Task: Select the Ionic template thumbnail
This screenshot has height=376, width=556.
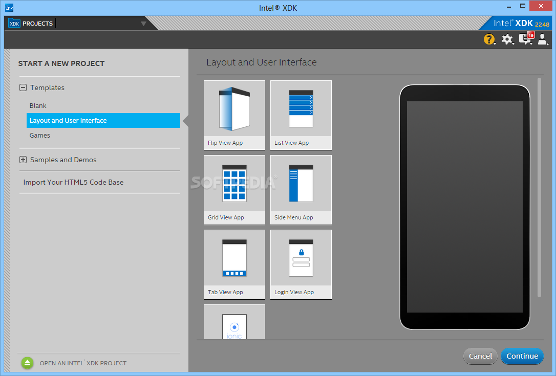Action: point(234,322)
